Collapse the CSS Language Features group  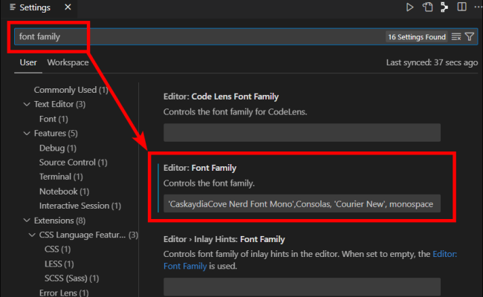[x=32, y=235]
